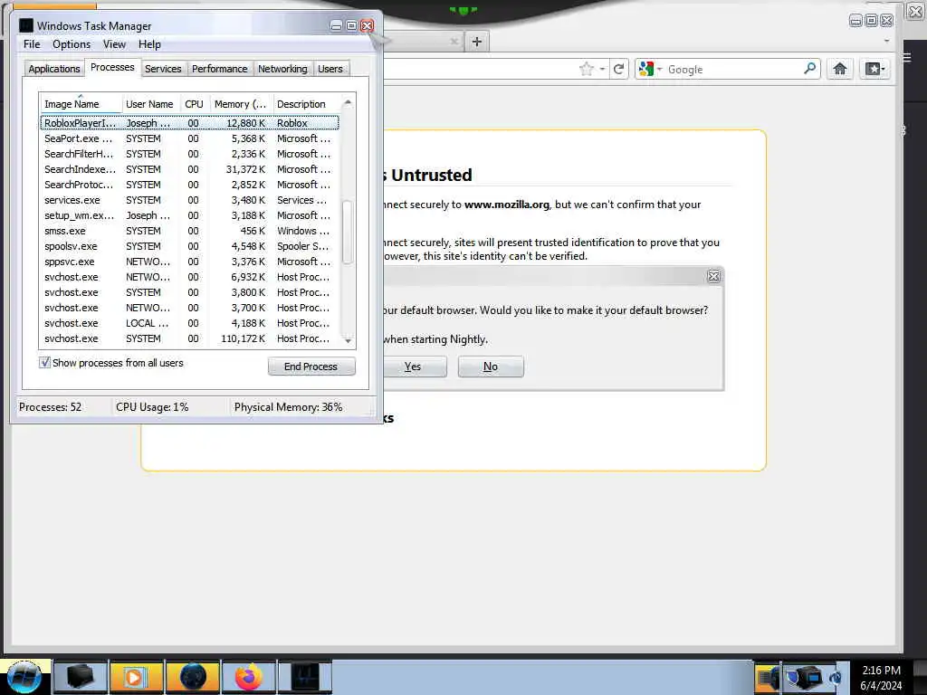Click the clock in system tray
This screenshot has width=927, height=695.
(x=881, y=677)
